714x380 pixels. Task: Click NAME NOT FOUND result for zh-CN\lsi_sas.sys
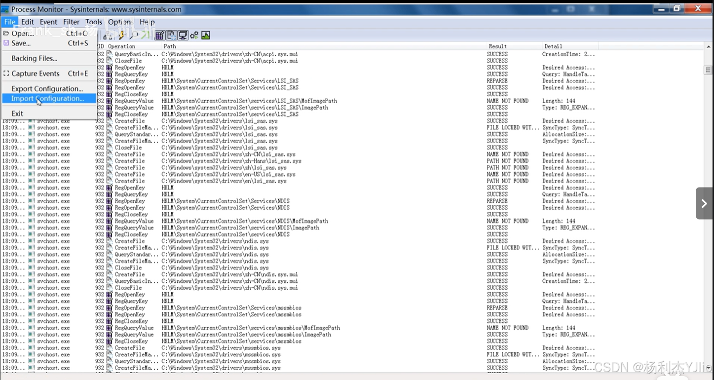507,154
